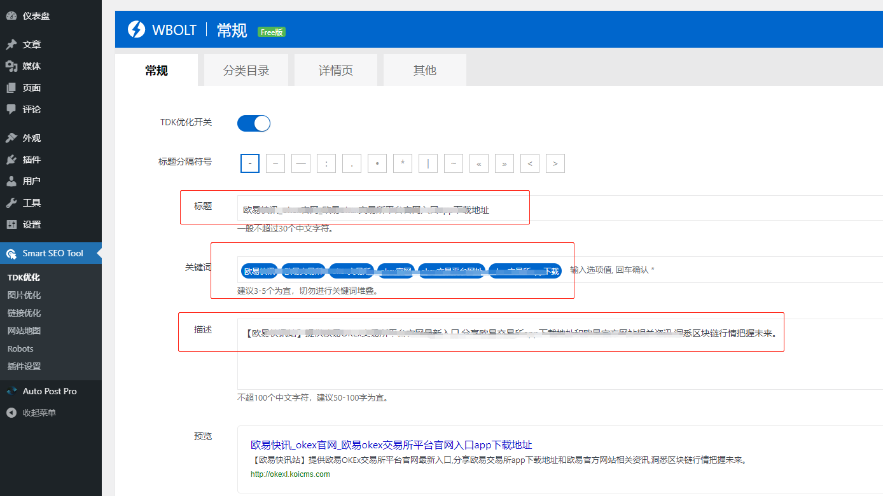Switch to the 分类目录 tab
The image size is (883, 496).
point(246,70)
